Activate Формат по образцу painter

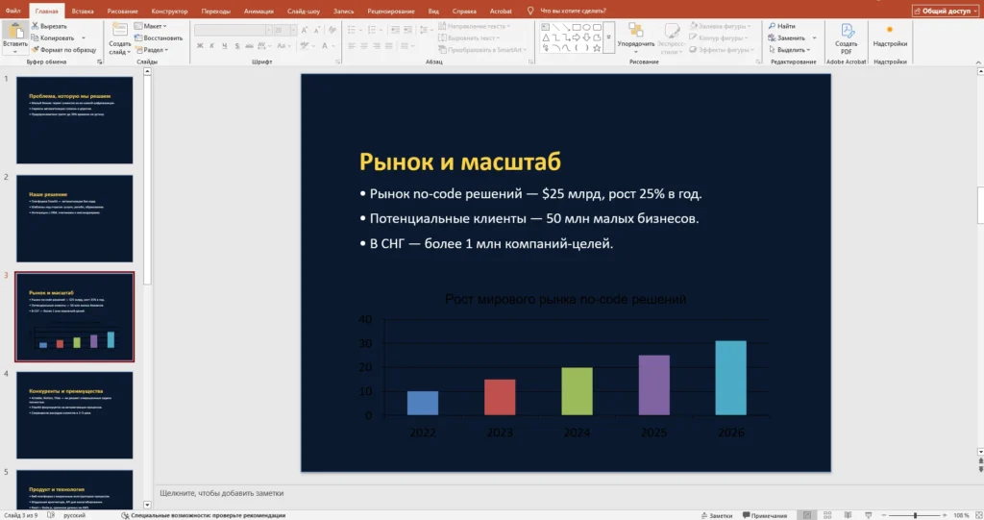(x=63, y=50)
